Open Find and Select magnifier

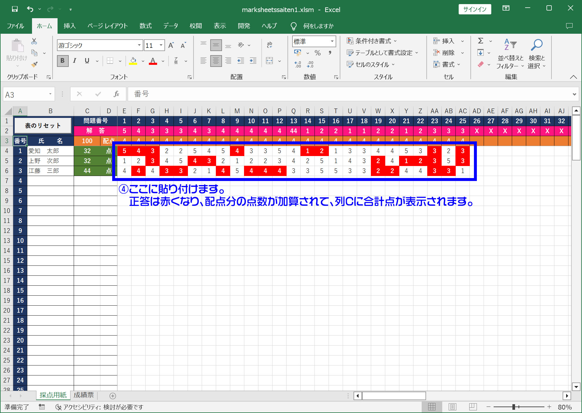point(536,54)
